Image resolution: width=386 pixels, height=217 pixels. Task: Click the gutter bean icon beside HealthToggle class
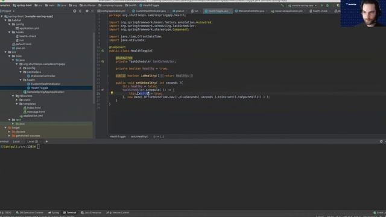click(103, 51)
